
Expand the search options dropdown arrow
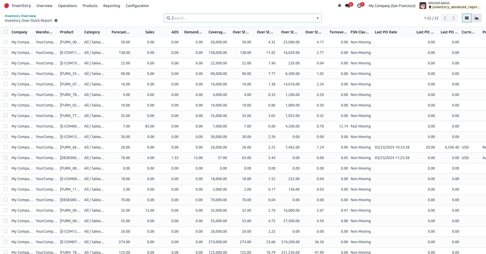[x=318, y=18]
